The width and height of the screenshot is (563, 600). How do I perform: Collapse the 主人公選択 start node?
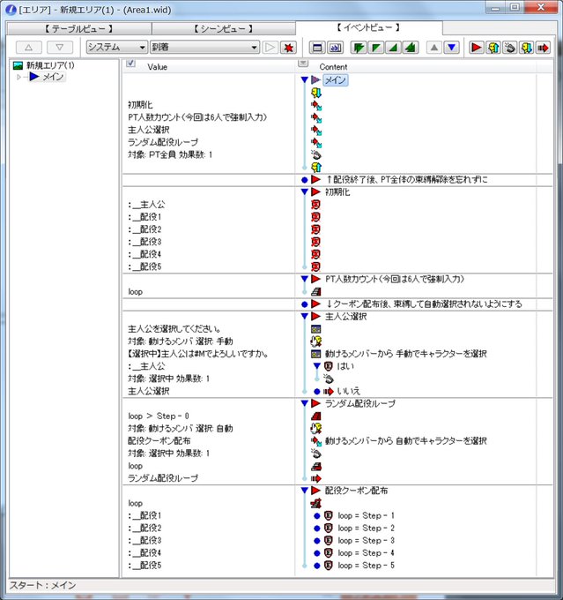tap(304, 316)
